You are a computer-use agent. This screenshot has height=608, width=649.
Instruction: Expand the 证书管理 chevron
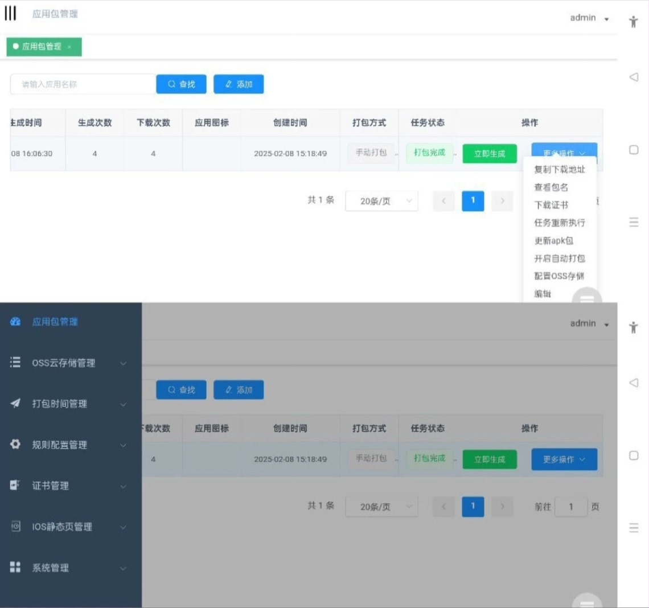[123, 486]
